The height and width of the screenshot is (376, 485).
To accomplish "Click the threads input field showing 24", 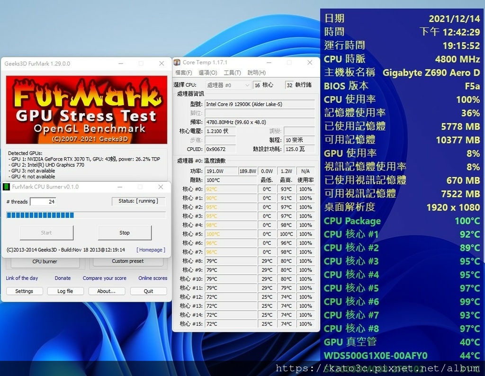I will pyautogui.click(x=43, y=202).
